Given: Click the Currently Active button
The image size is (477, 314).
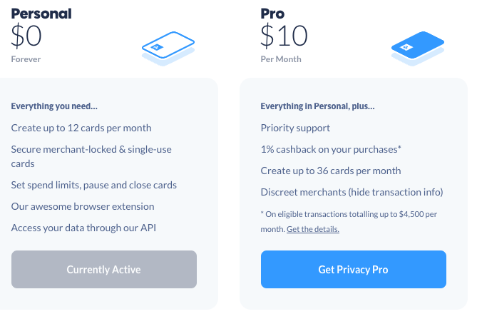Looking at the screenshot, I should click(104, 270).
